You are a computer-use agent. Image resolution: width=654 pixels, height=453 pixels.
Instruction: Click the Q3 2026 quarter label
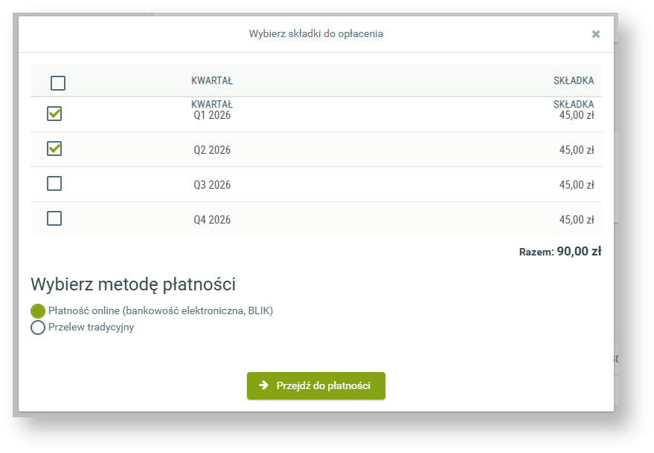point(212,185)
